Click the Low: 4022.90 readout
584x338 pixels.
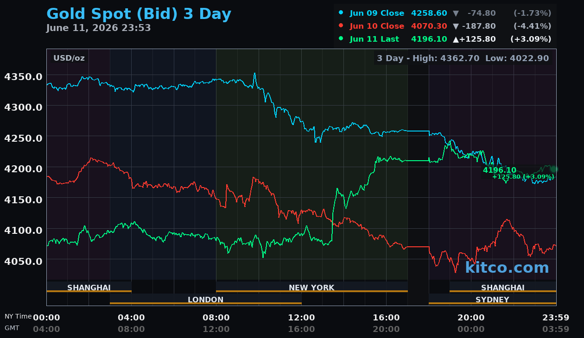click(517, 58)
